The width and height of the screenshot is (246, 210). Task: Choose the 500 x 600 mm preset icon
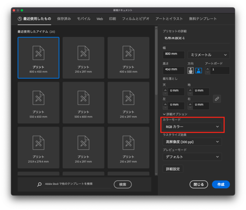coord(83,98)
